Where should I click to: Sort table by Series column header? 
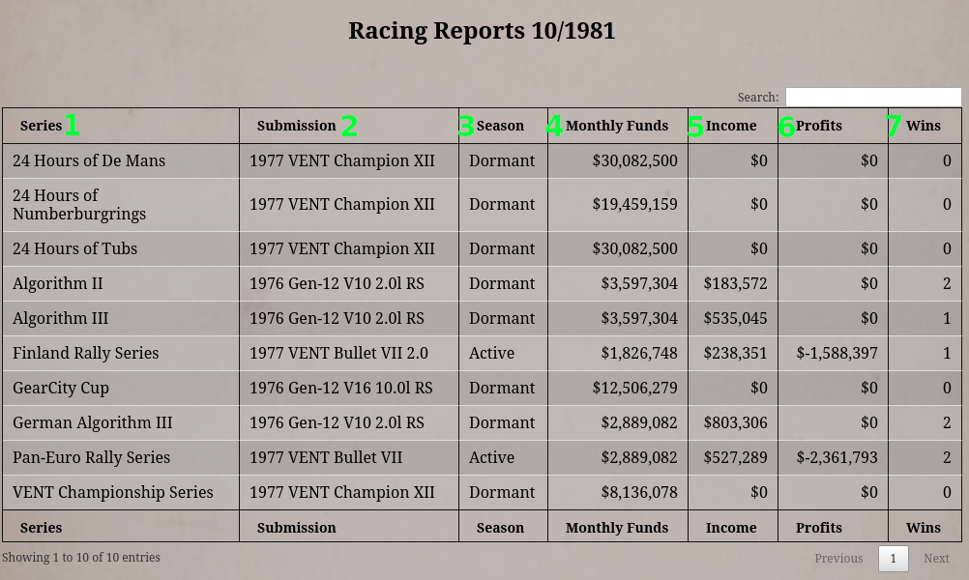point(121,126)
